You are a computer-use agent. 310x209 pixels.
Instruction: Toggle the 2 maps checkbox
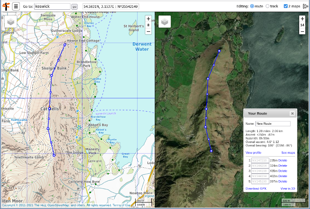286,6
